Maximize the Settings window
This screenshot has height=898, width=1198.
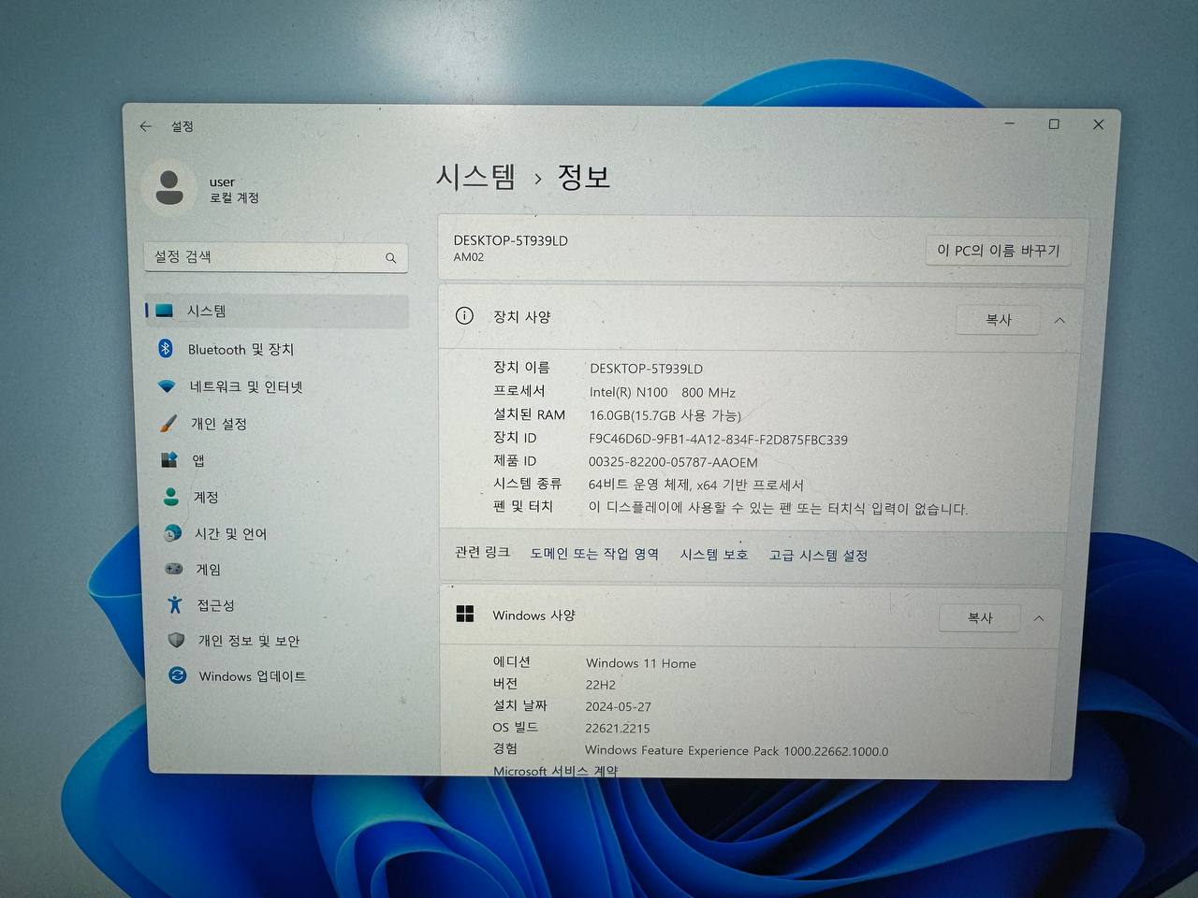(1054, 124)
